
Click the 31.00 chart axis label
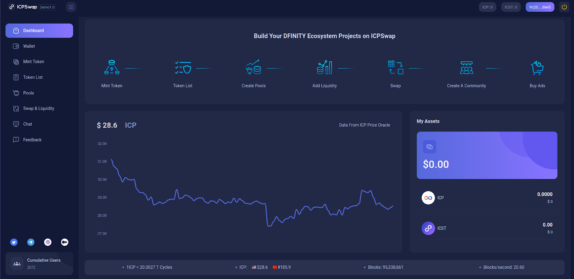tap(102, 162)
